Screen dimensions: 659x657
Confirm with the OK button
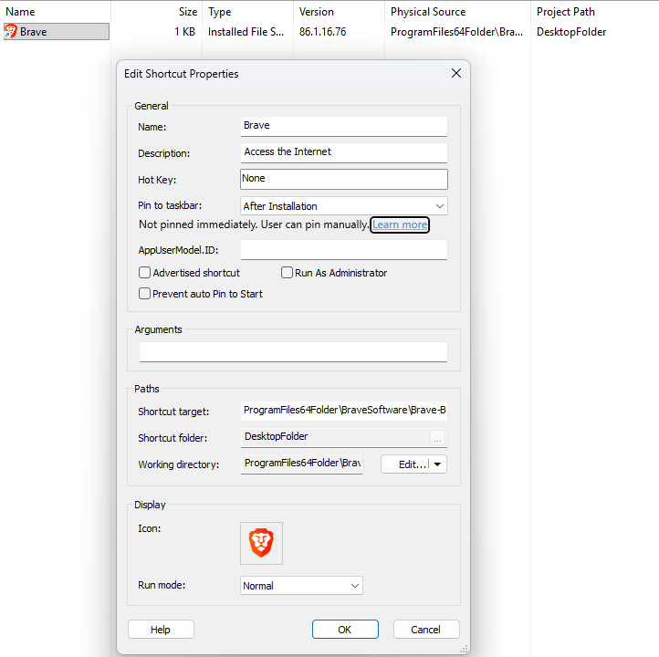(345, 630)
